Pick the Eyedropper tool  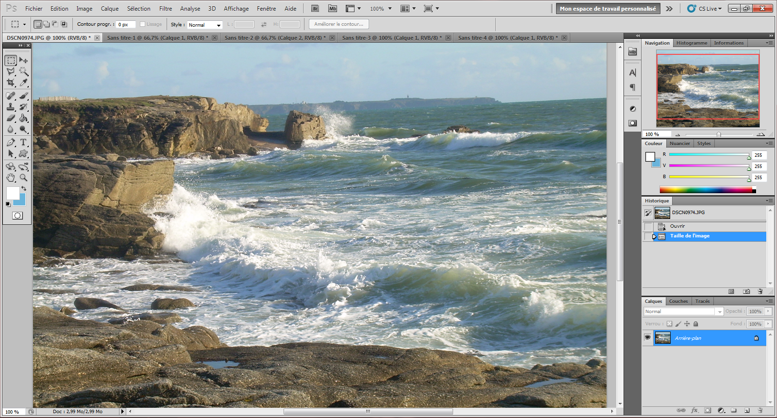click(23, 83)
